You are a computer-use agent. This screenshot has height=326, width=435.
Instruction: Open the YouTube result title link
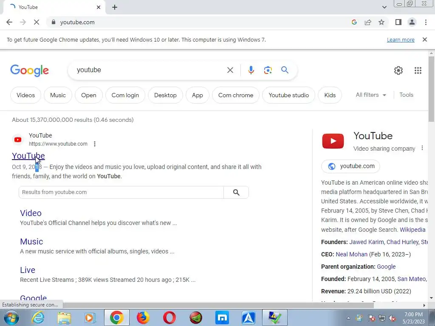[28, 156]
